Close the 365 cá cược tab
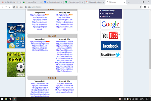Image resolution: width=151 pixels, height=101 pixels. pos(125,2)
